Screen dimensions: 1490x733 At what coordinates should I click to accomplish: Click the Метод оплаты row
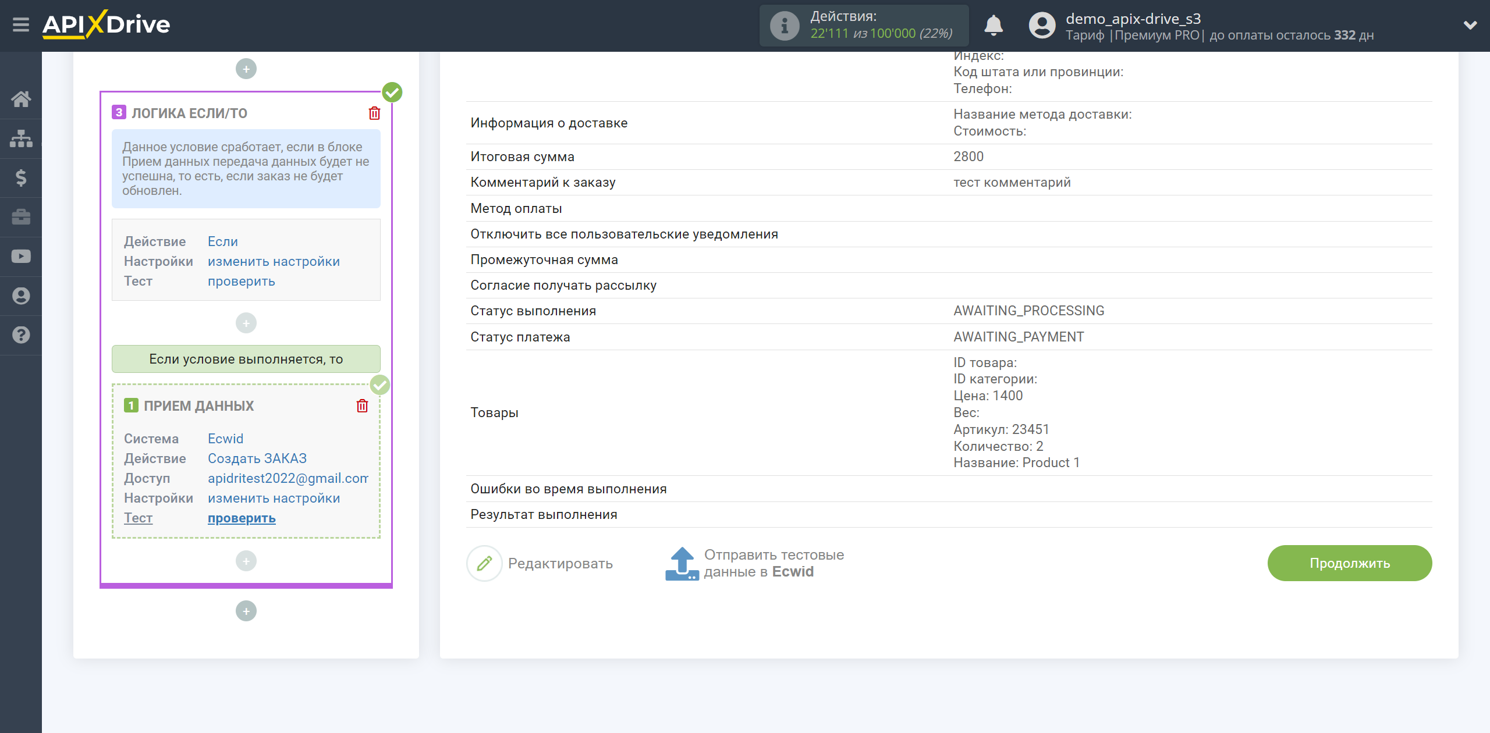click(949, 208)
